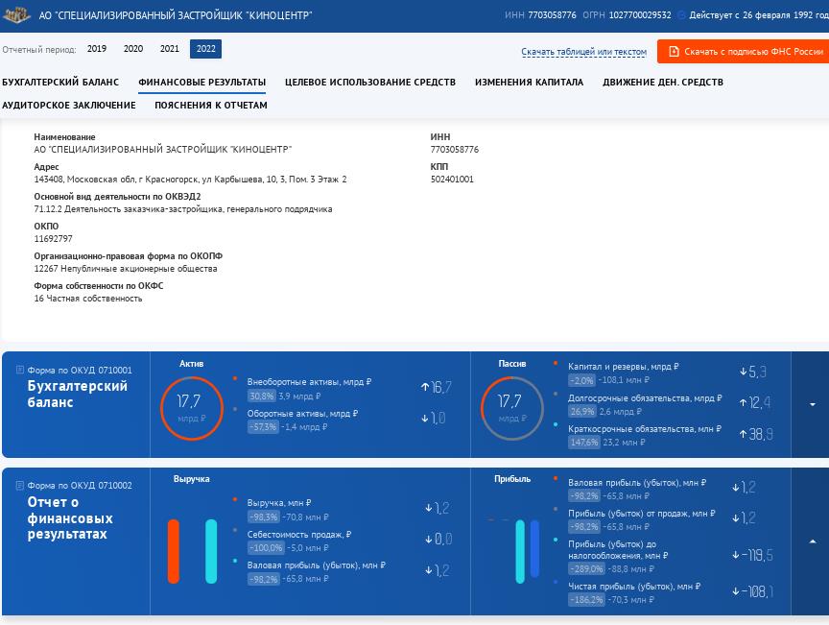Click the Внеоборотные активы, млрд ₽ label
The image size is (829, 625).
pyautogui.click(x=309, y=381)
